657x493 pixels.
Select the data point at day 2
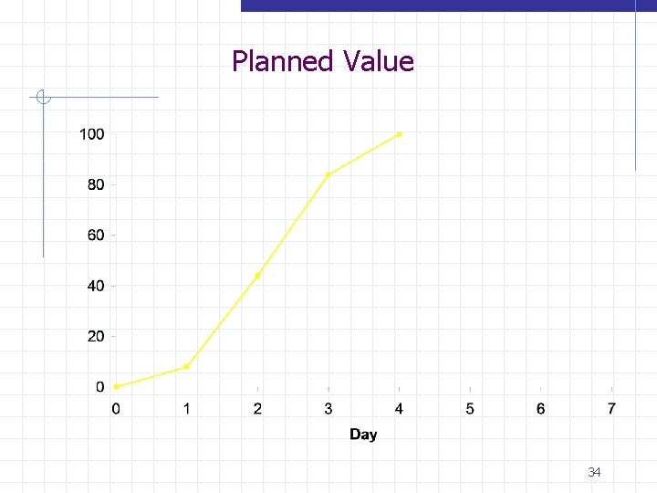(257, 276)
